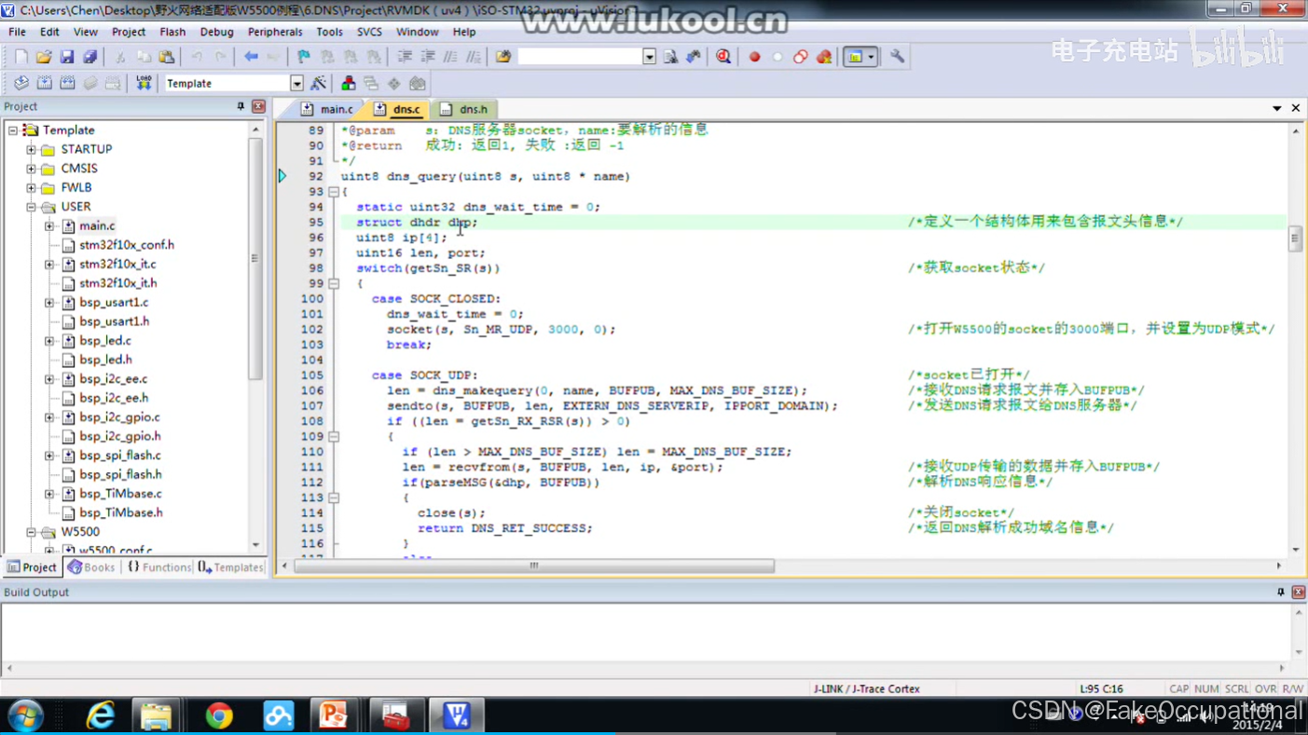Open the SVCS menu
This screenshot has height=735, width=1308.
coord(369,32)
